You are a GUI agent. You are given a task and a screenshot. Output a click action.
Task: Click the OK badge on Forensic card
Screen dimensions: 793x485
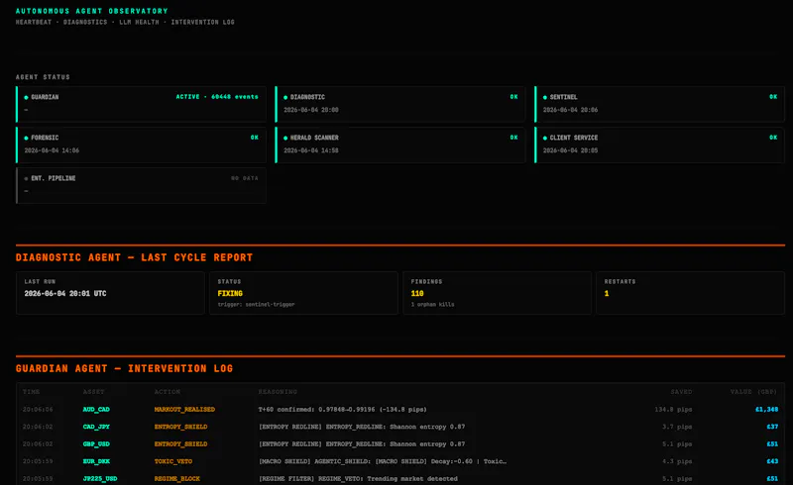pos(255,138)
